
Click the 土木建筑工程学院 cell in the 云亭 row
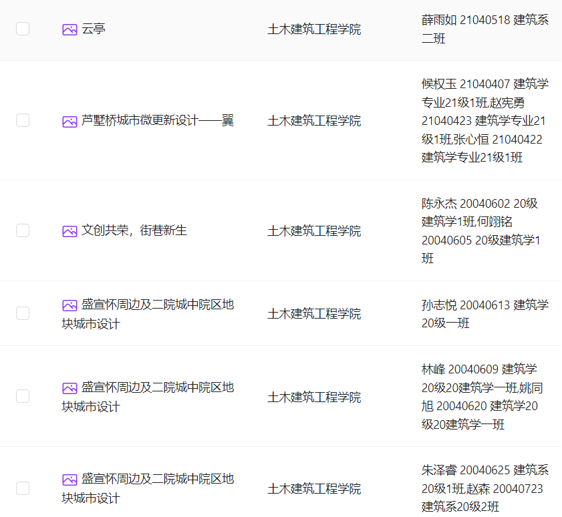pyautogui.click(x=314, y=29)
